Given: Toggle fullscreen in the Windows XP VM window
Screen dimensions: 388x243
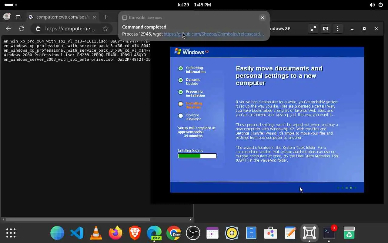Looking at the screenshot, I should [313, 29].
